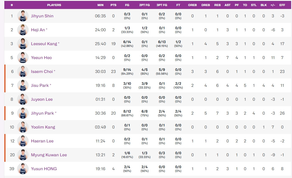Click Yusun HONG's player photo
Viewport: 292px width, 178px height.
click(x=23, y=169)
